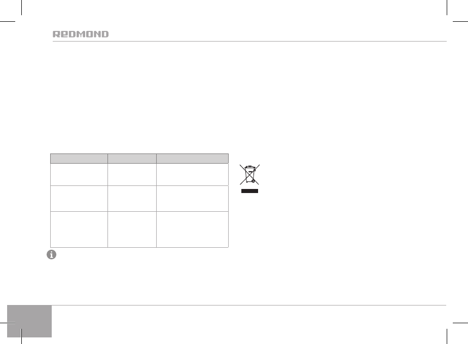Click the bottom-row, first-column table cell
The image size is (468, 344).
(x=79, y=229)
